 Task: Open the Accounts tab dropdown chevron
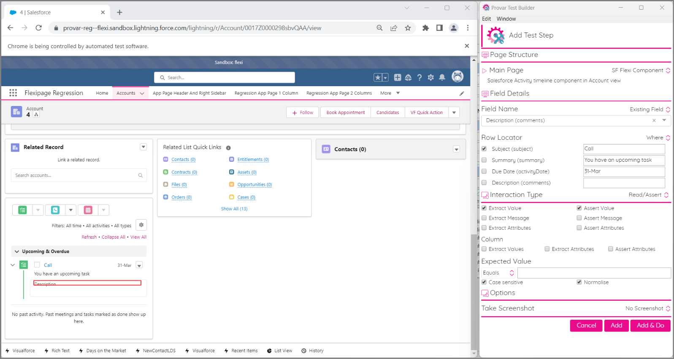142,93
